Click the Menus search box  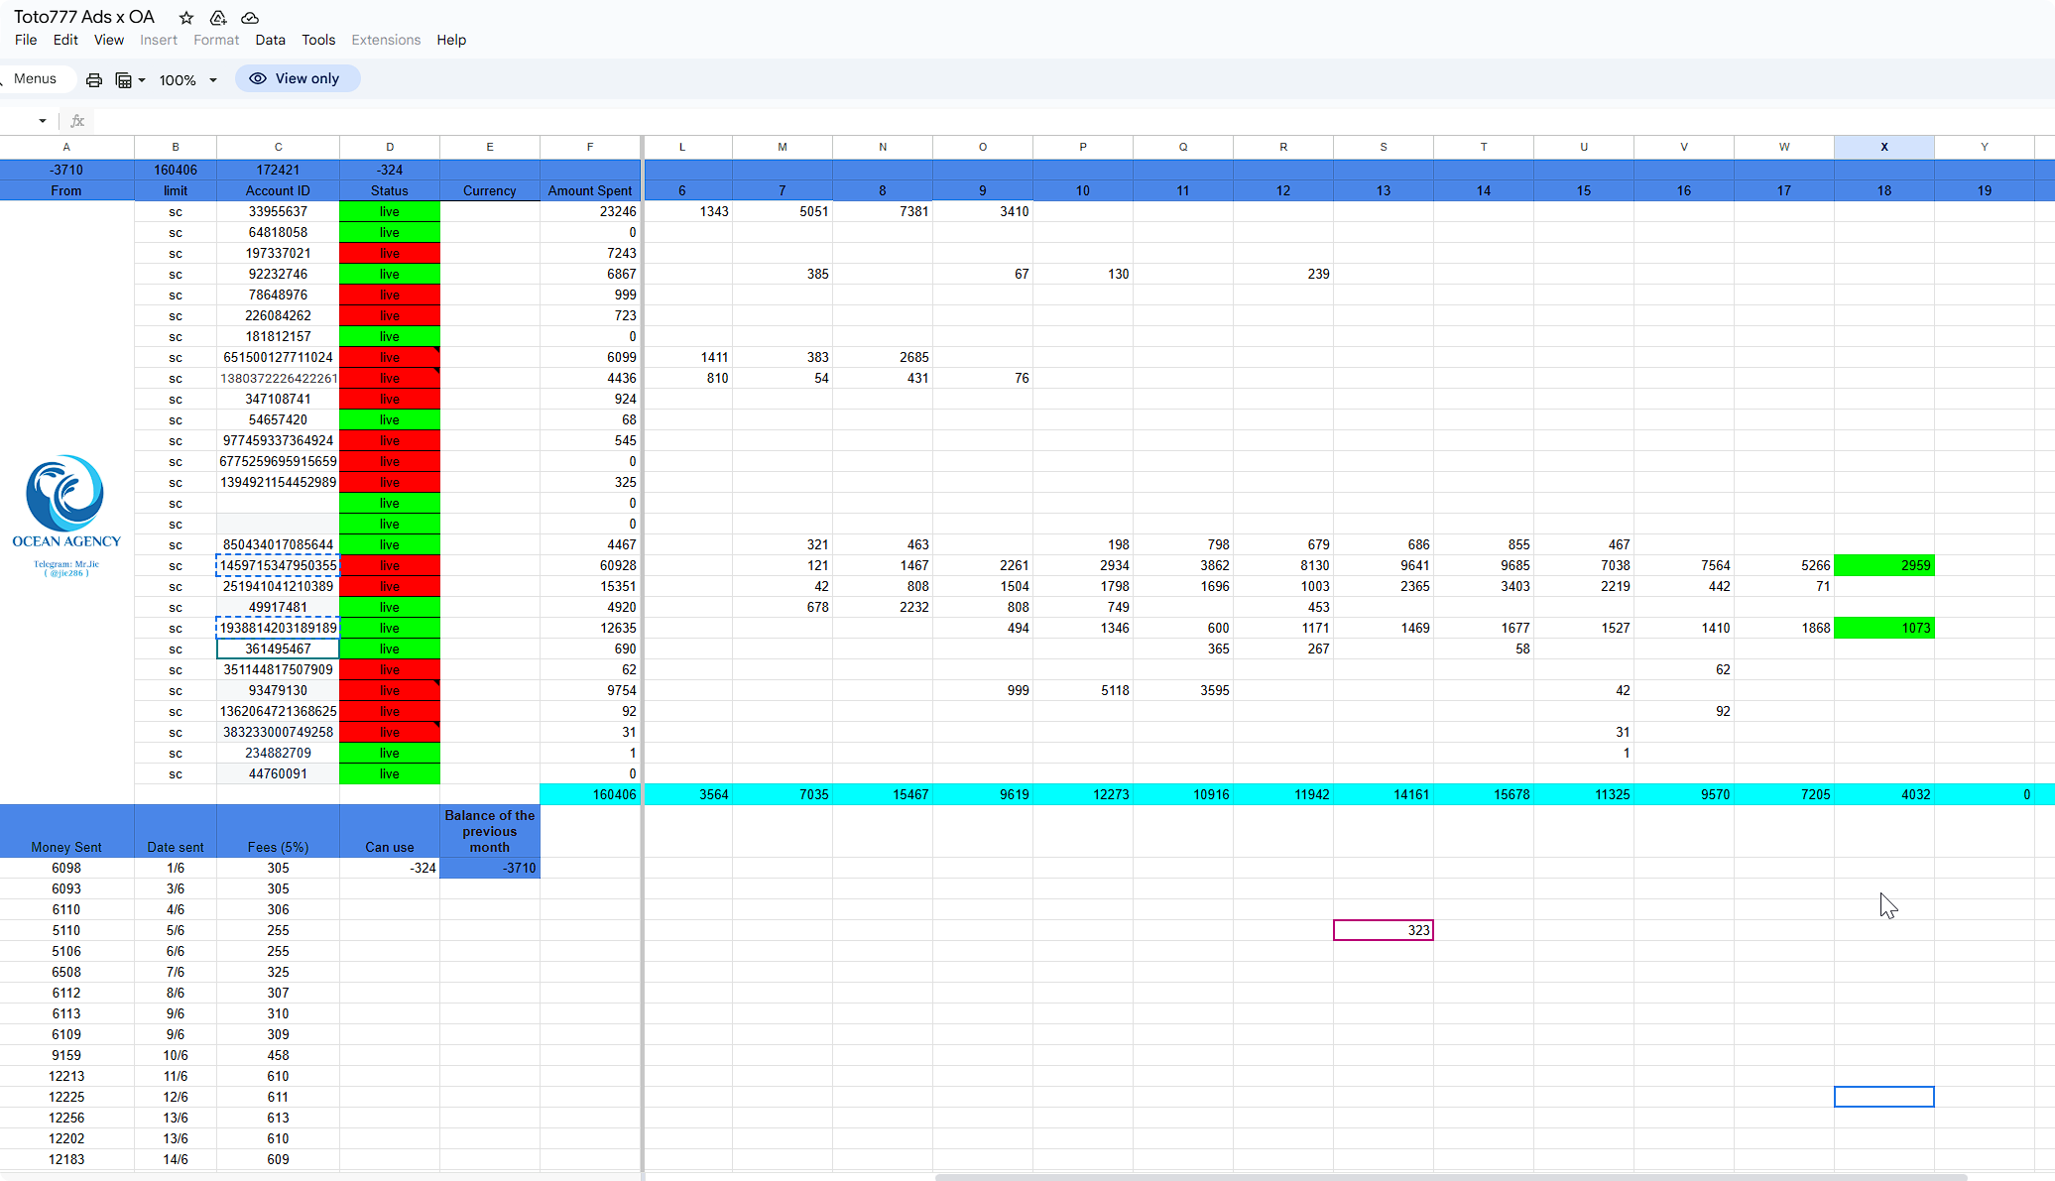pos(36,78)
